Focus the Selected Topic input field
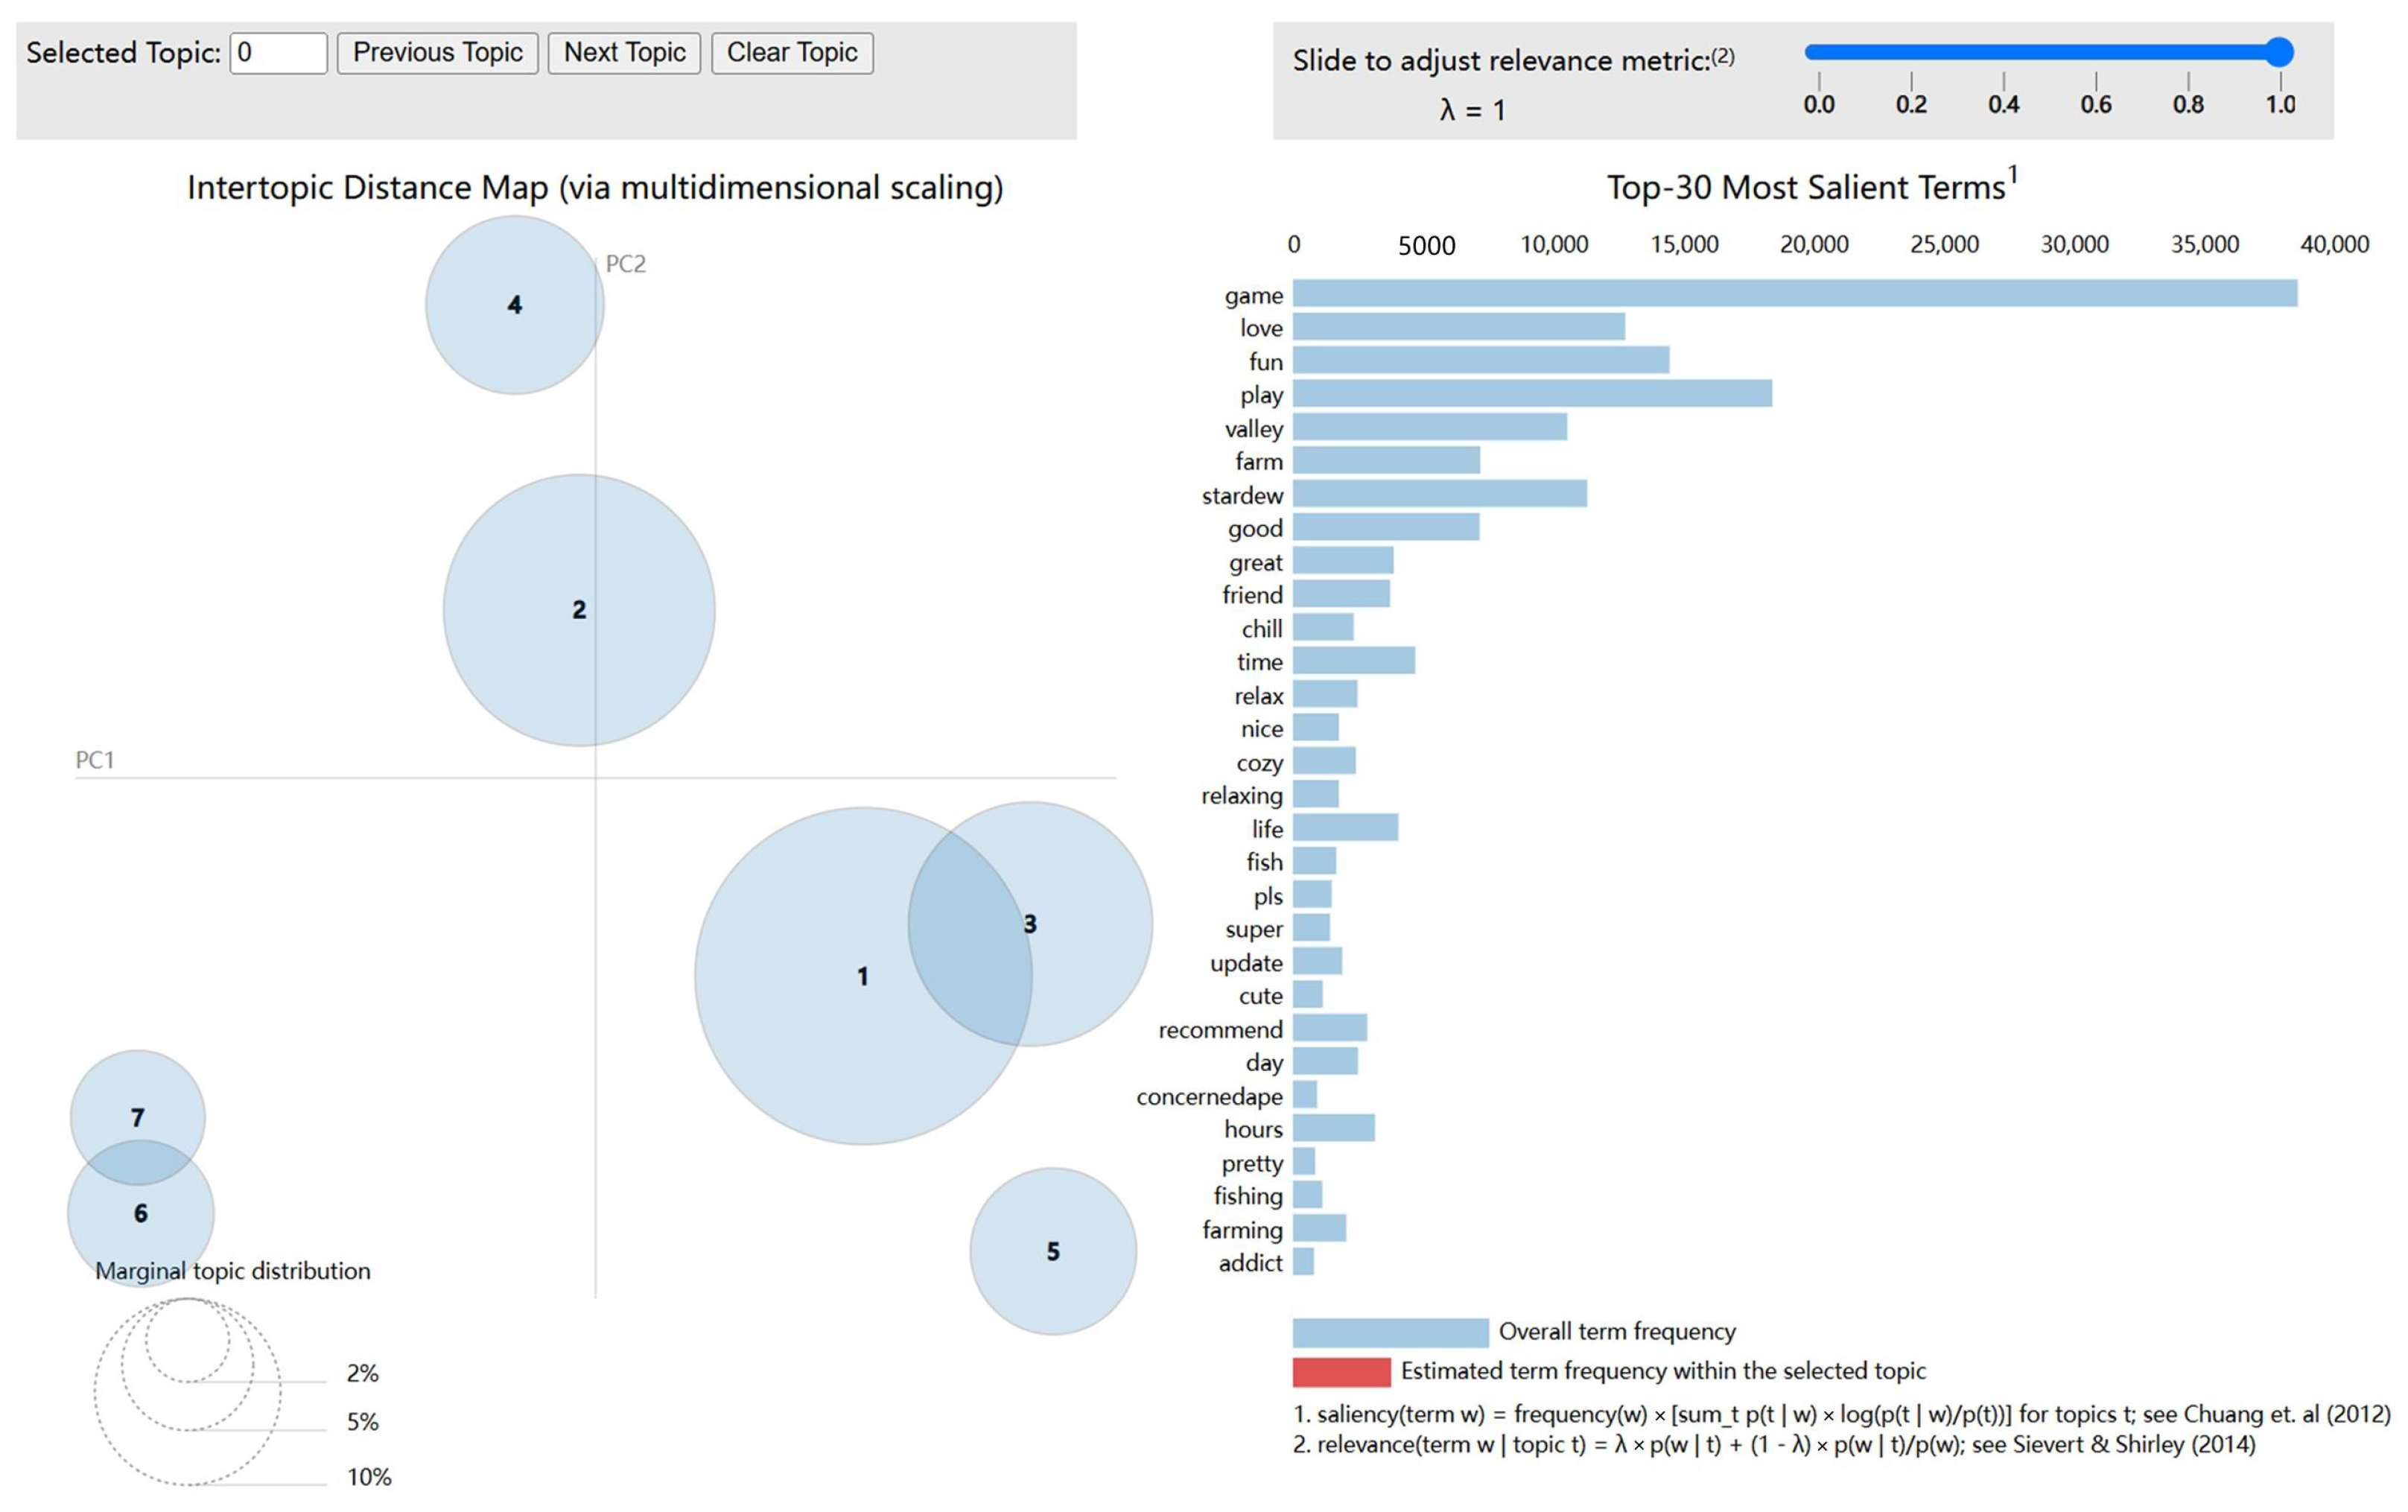The height and width of the screenshot is (1512, 2408). (278, 53)
